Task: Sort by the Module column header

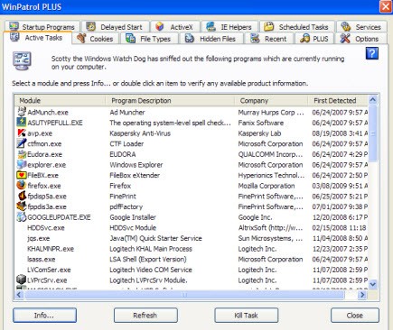Action: (61, 101)
